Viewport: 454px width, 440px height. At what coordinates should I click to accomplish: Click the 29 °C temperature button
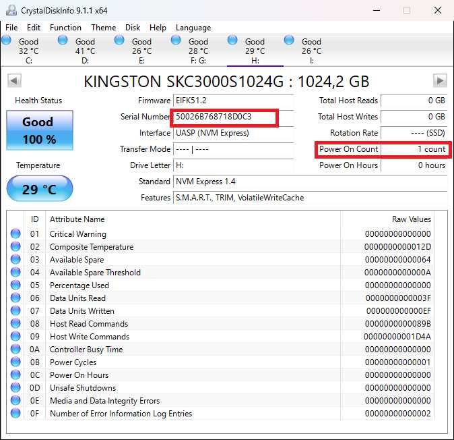point(40,189)
